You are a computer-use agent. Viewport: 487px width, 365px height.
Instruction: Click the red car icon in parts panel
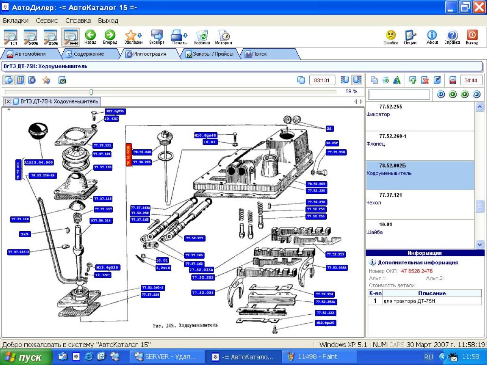coord(453,80)
